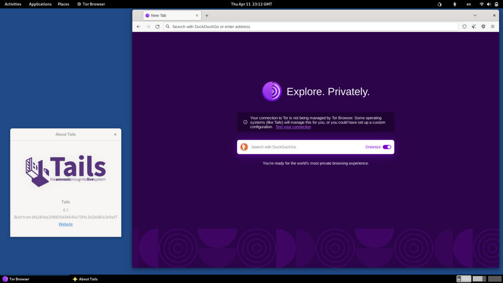The height and width of the screenshot is (283, 503).
Task: Click the reload page icon
Action: click(157, 26)
